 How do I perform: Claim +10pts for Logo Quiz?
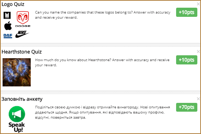coord(186,12)
